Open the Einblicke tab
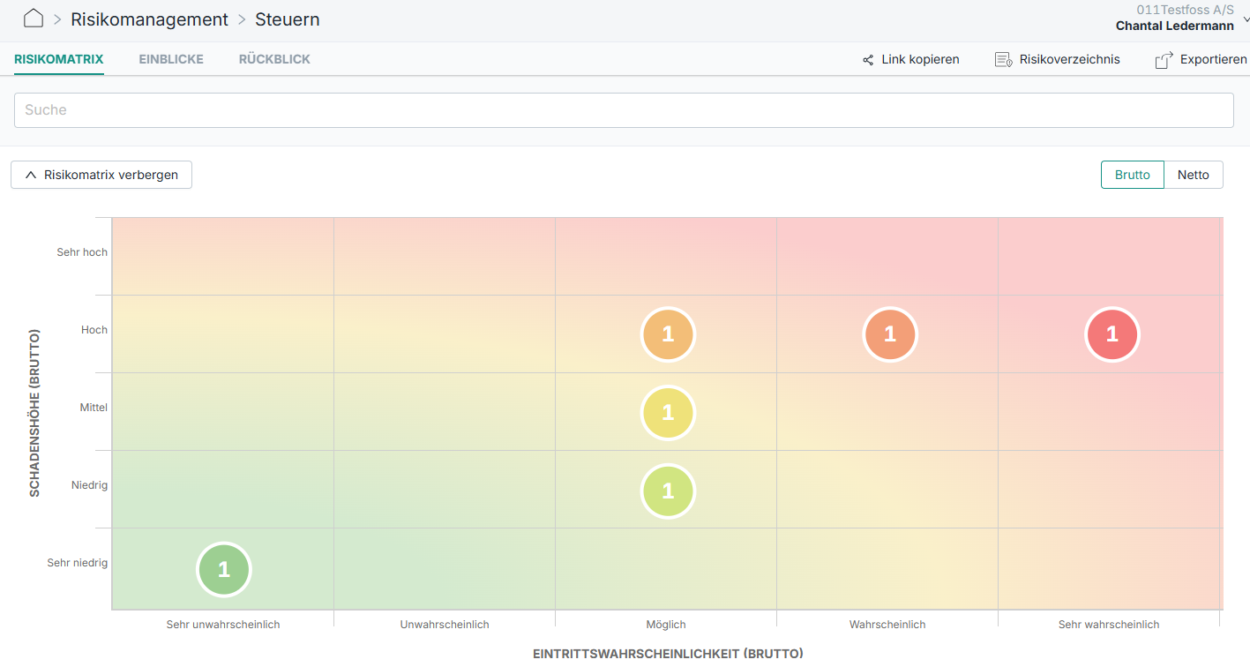This screenshot has width=1250, height=667. coord(171,59)
